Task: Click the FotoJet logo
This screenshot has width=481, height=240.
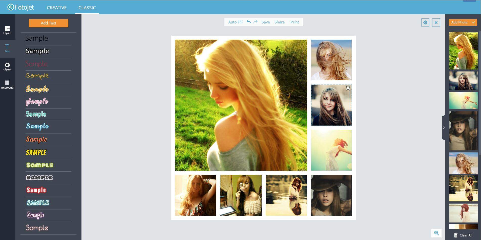Action: [21, 7]
